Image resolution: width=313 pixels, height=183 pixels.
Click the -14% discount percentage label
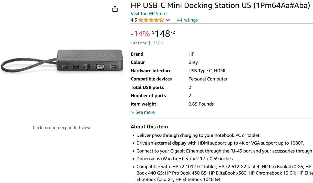coord(140,33)
